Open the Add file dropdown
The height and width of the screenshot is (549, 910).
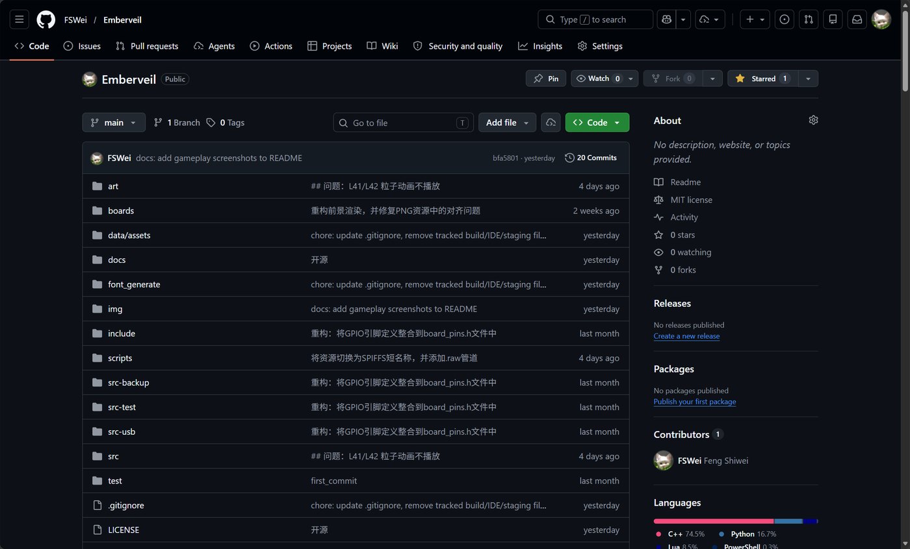(x=508, y=123)
